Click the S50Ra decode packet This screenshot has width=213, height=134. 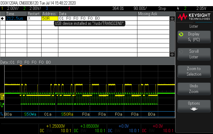point(67,114)
